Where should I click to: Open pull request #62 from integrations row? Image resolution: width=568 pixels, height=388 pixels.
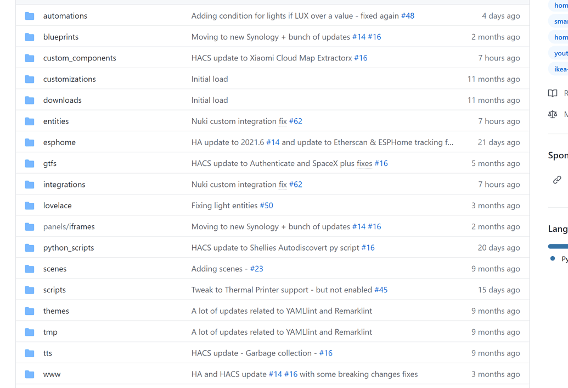[296, 184]
